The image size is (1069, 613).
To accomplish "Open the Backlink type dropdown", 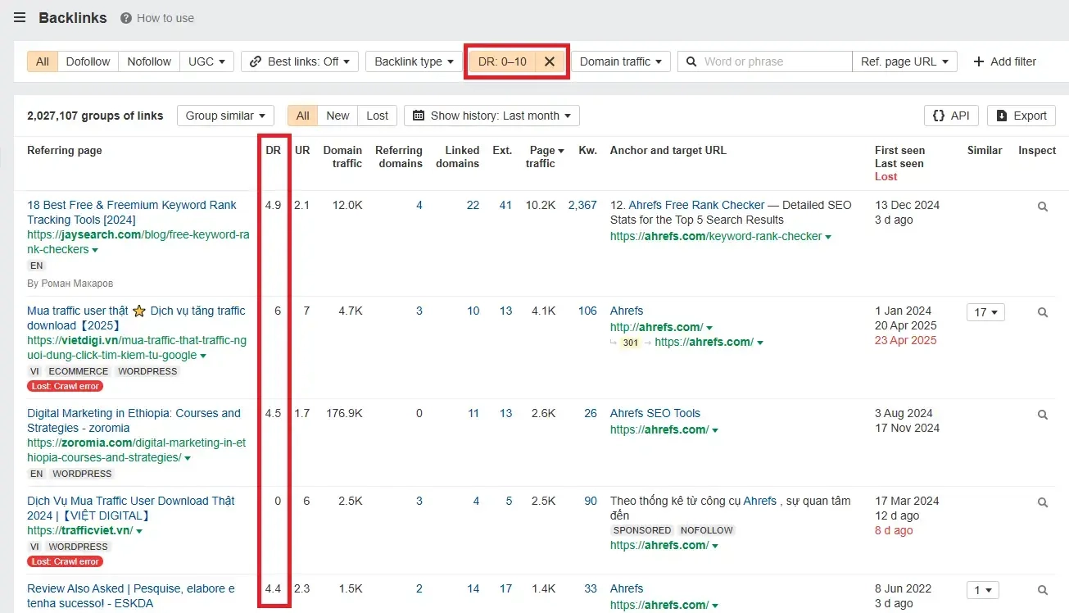I will 414,61.
